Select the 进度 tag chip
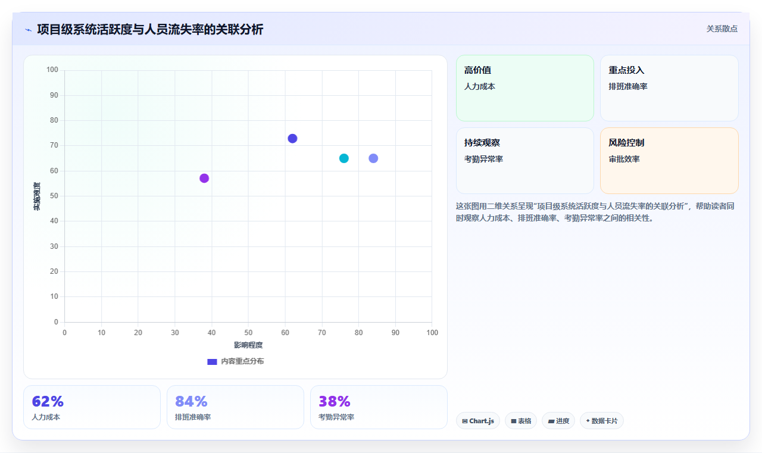This screenshot has height=453, width=762. 558,421
